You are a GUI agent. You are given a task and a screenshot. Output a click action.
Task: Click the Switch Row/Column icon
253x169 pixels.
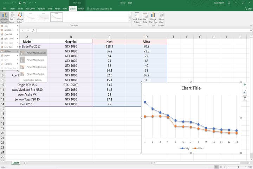137,18
